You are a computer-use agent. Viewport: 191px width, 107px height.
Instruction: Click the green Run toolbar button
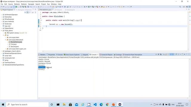[89, 7]
